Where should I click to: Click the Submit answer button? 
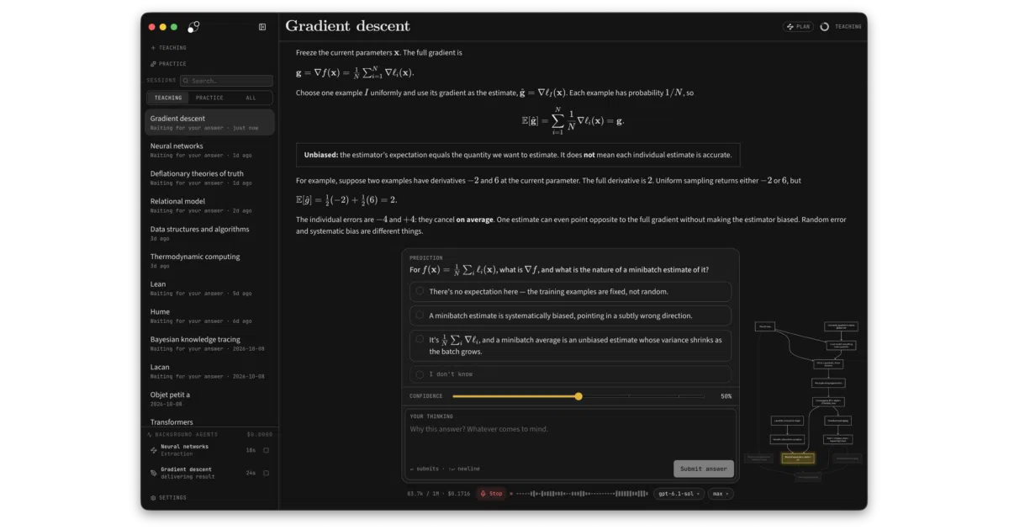[x=704, y=469]
